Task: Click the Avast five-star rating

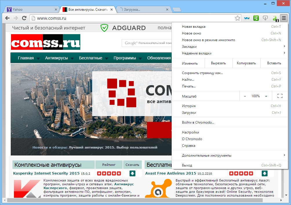Action: (x=241, y=173)
